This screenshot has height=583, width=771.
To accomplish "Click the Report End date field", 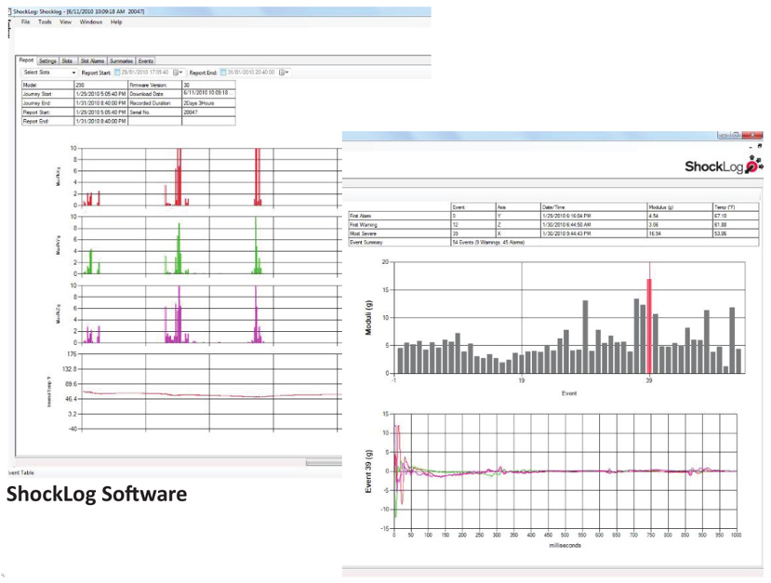I will click(251, 72).
